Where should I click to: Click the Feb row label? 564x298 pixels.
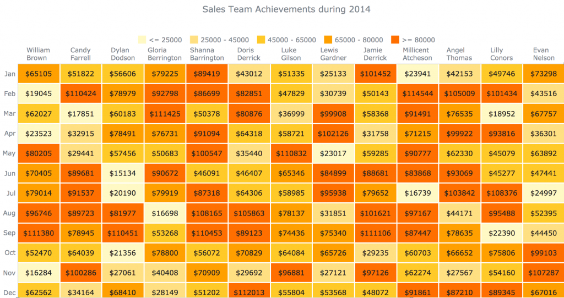(x=10, y=93)
